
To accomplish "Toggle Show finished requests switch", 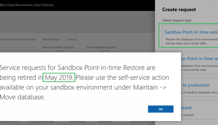I will tap(104, 51).
